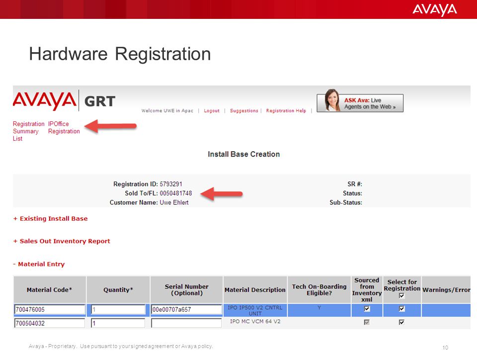This screenshot has height=358, width=477.
Task: Click the Welcome UWE in Apac text
Action: 167,111
